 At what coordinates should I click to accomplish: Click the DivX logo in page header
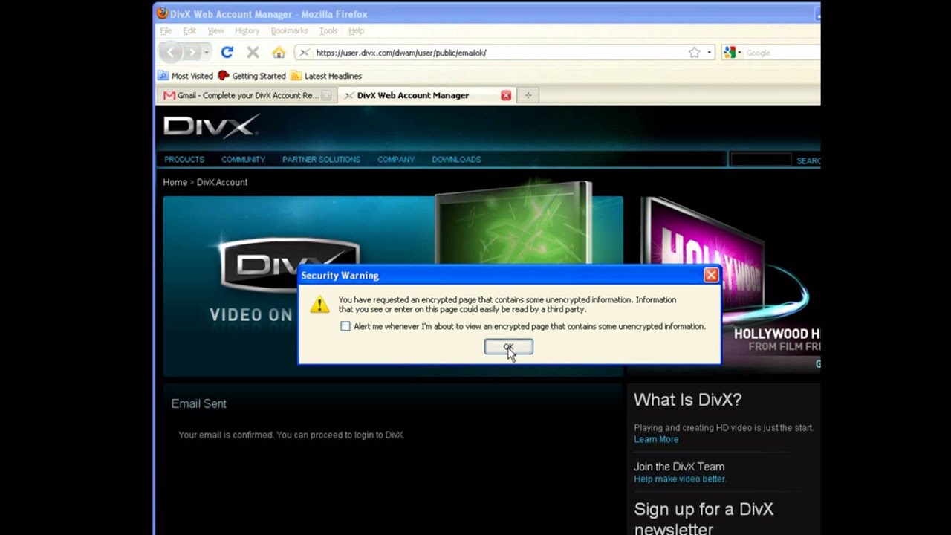click(212, 126)
